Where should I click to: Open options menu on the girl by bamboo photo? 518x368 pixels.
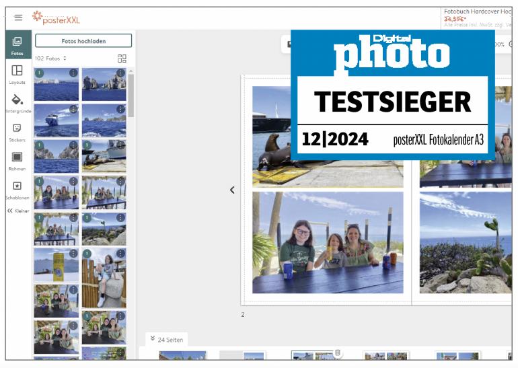coord(120,254)
